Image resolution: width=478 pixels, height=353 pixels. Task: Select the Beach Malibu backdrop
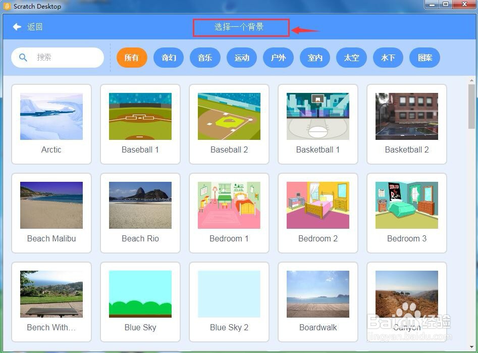coord(51,213)
